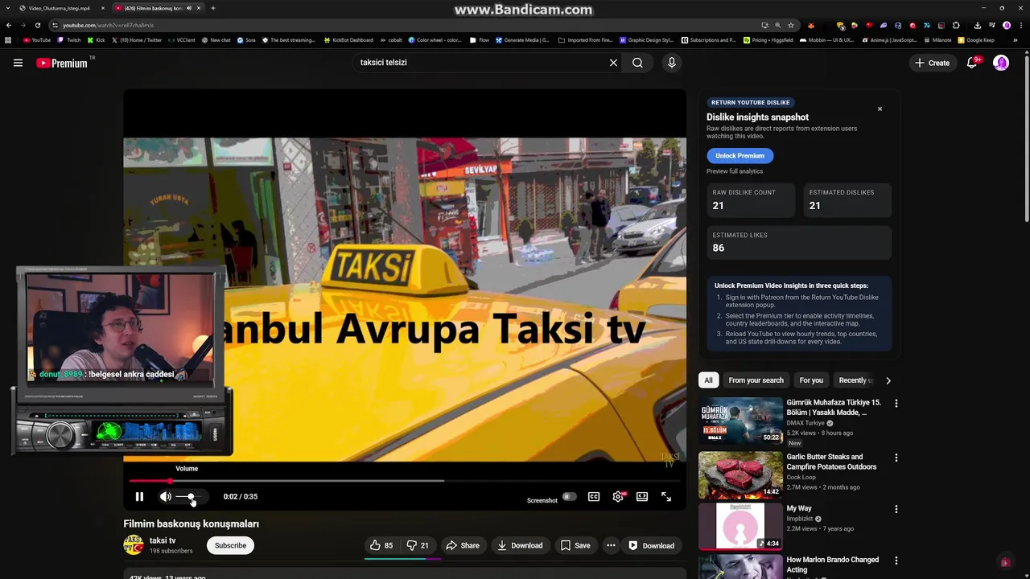Adjust the volume slider handle
This screenshot has height=579, width=1030.
[x=191, y=497]
